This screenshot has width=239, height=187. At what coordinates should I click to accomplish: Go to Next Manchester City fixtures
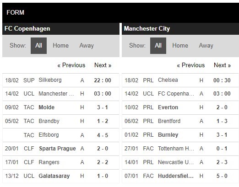point(222,65)
